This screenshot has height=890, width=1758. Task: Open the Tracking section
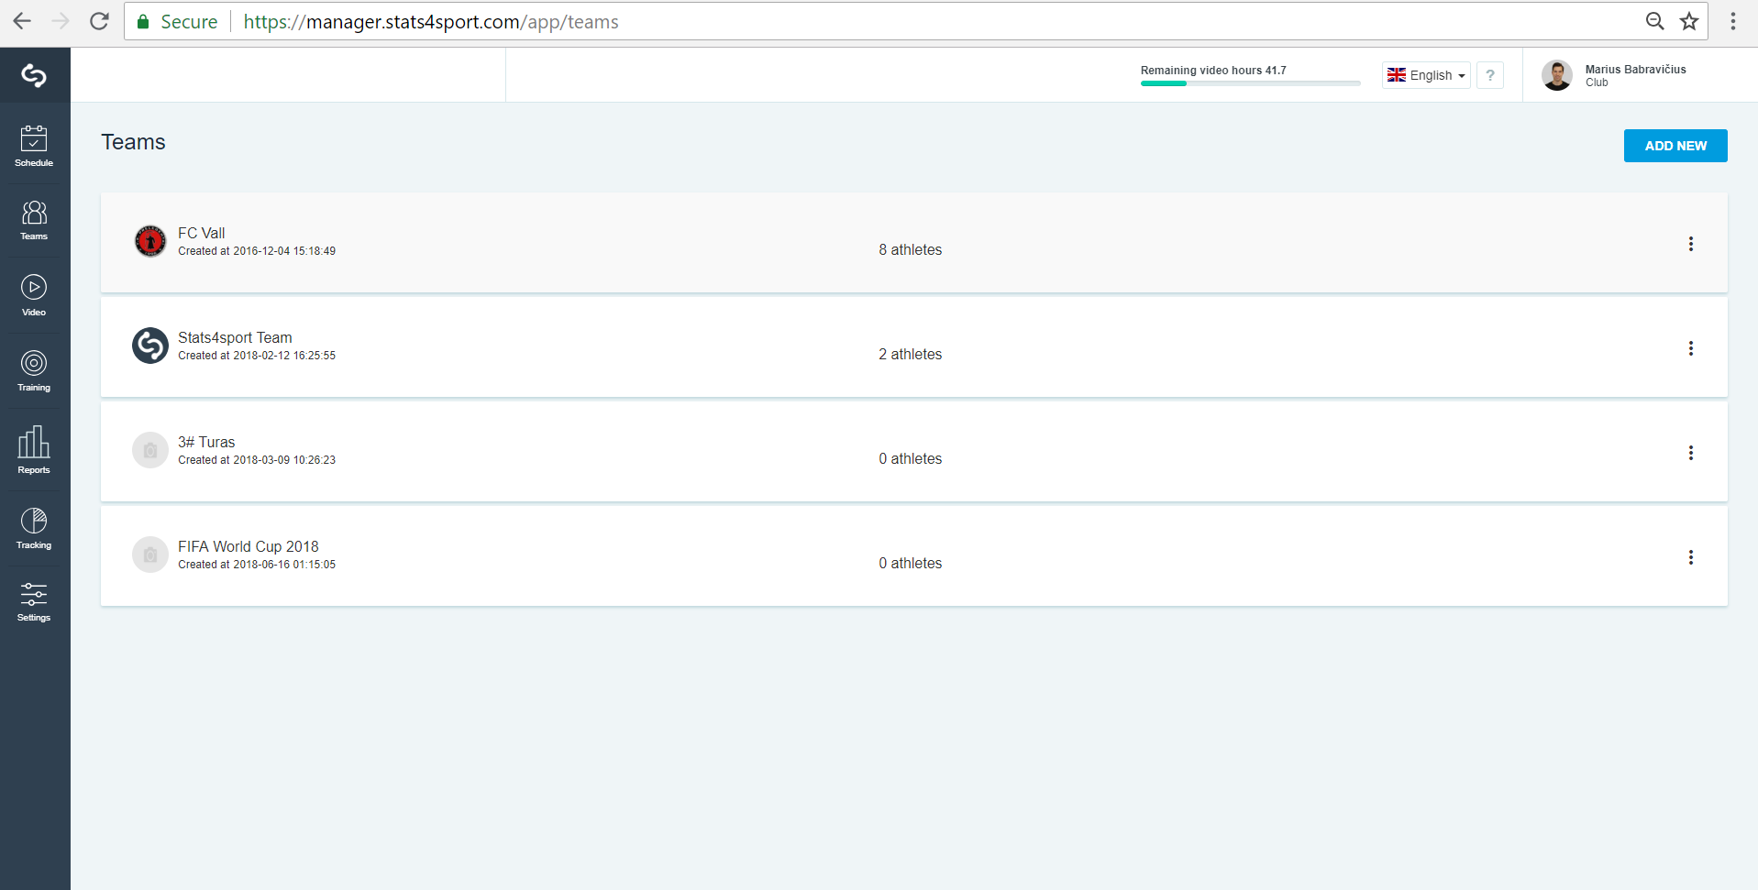tap(34, 529)
